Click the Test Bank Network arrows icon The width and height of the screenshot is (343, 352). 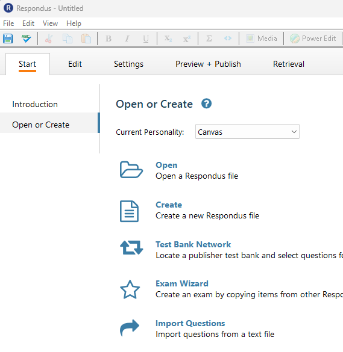tap(131, 247)
